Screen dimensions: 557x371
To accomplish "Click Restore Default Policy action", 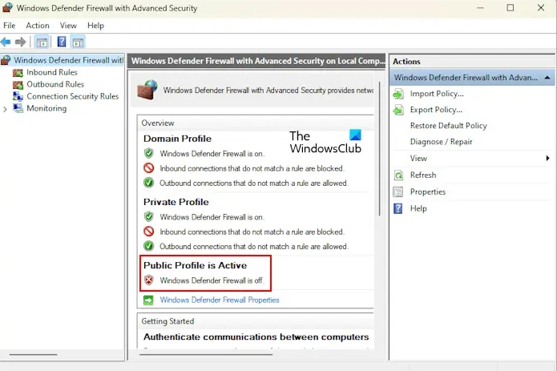I will (x=448, y=126).
